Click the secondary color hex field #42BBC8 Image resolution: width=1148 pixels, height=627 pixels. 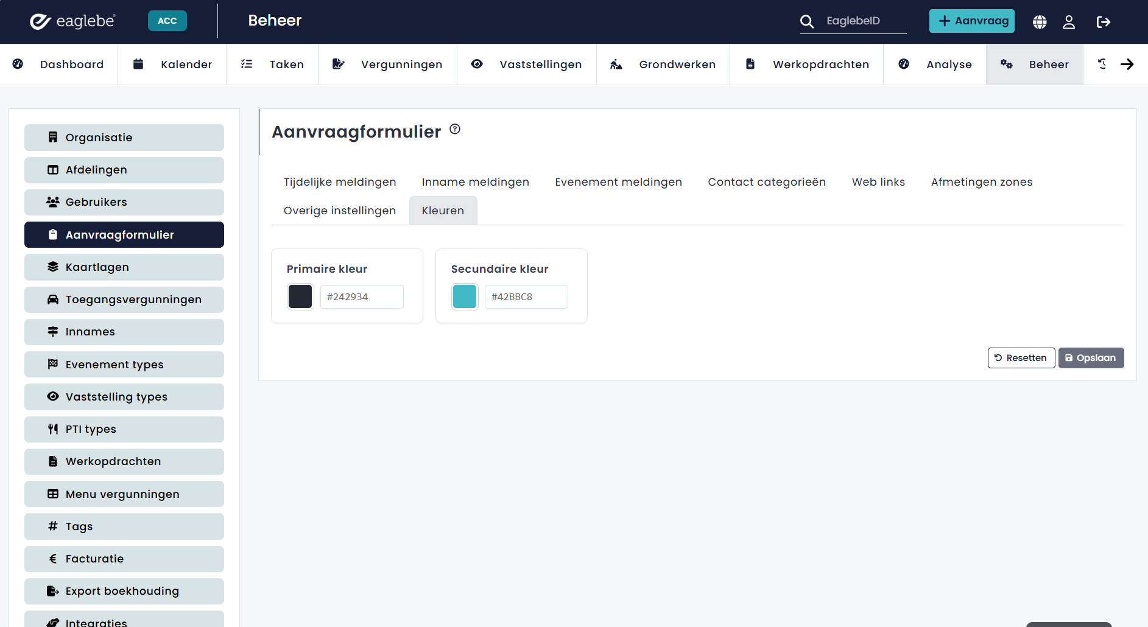(x=526, y=296)
